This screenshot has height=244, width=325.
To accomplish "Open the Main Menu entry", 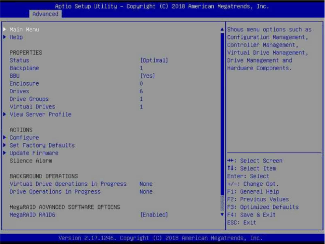I will (x=24, y=30).
